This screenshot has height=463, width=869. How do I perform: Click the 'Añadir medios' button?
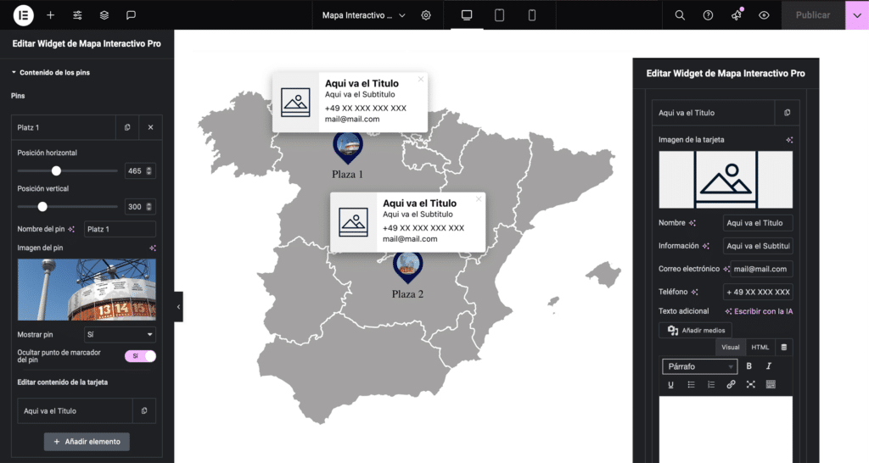(696, 330)
